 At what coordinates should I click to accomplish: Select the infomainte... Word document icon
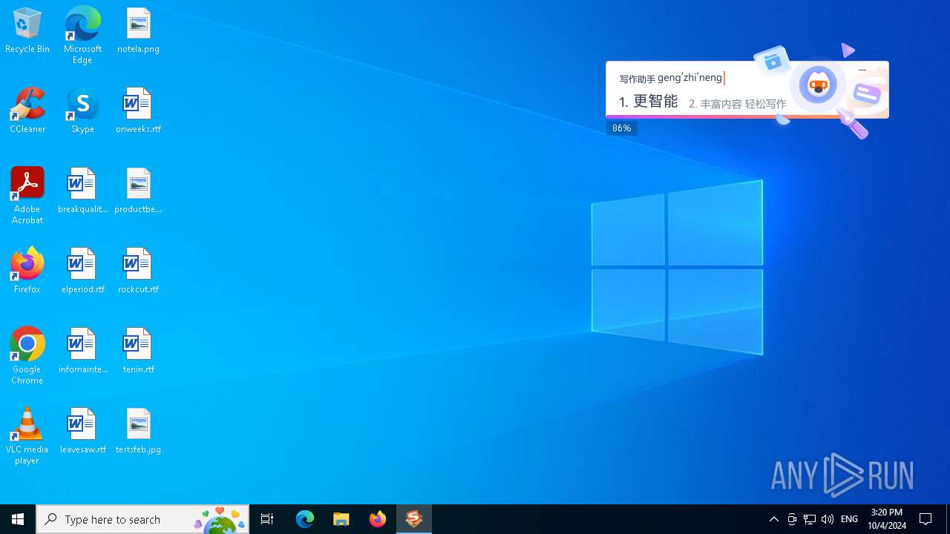(x=82, y=352)
